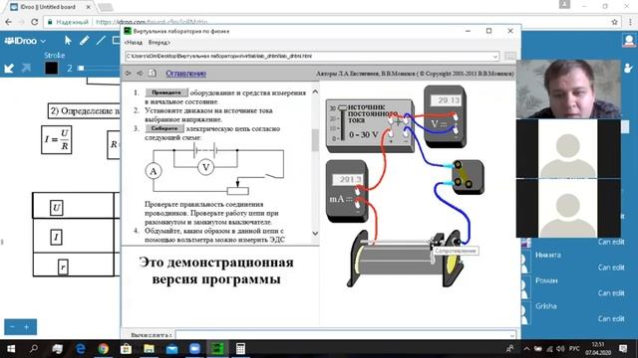This screenshot has height=358, width=638.
Task: Zoom in with the plus button
Action: (x=27, y=327)
